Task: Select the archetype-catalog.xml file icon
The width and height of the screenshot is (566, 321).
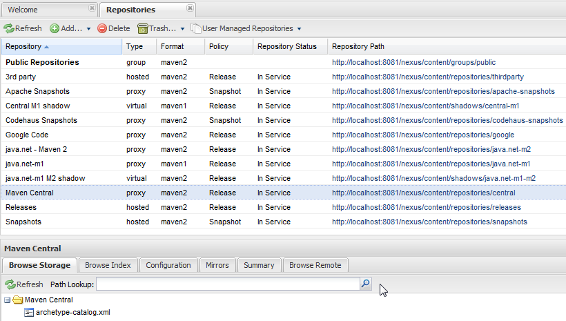Action: coord(29,313)
